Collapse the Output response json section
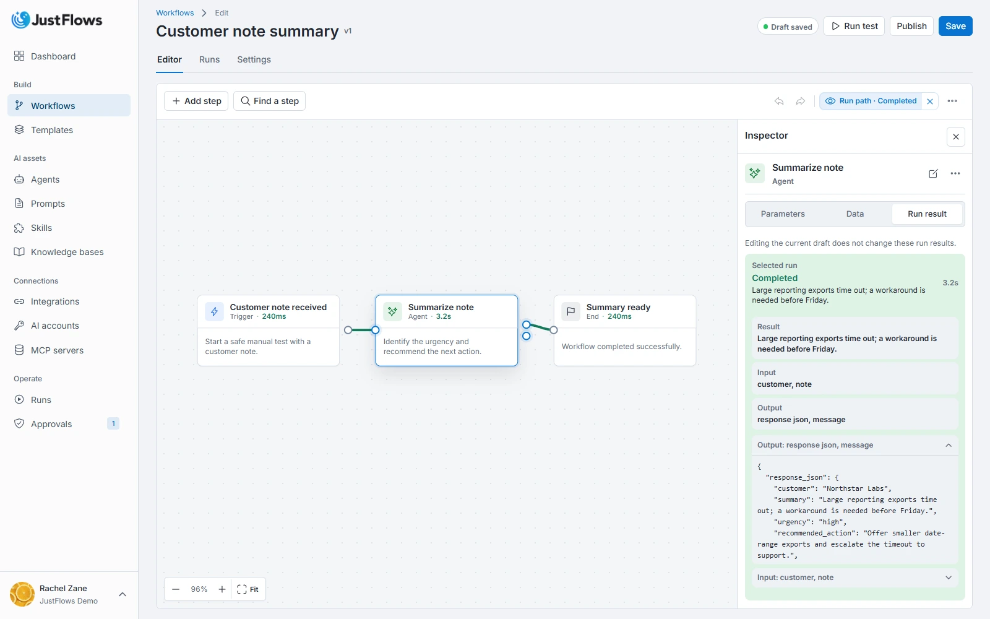 [x=854, y=445]
